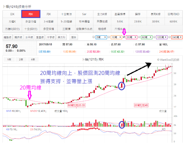Enable the 60周 moving average checkbox
The width and height of the screenshot is (189, 146).
click(139, 37)
